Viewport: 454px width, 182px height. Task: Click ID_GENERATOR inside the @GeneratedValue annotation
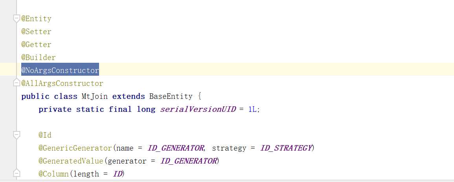coord(189,161)
